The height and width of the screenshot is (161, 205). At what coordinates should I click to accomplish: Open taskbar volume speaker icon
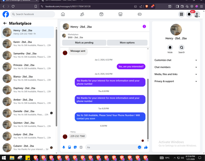tap(182, 158)
